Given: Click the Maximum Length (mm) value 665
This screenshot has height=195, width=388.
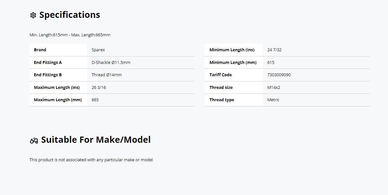Looking at the screenshot, I should (95, 100).
